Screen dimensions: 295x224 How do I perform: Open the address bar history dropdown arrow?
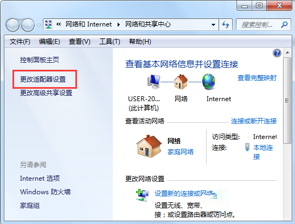(x=213, y=24)
